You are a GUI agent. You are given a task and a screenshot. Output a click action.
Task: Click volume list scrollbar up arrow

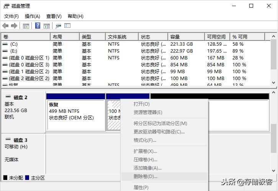pos(273,36)
